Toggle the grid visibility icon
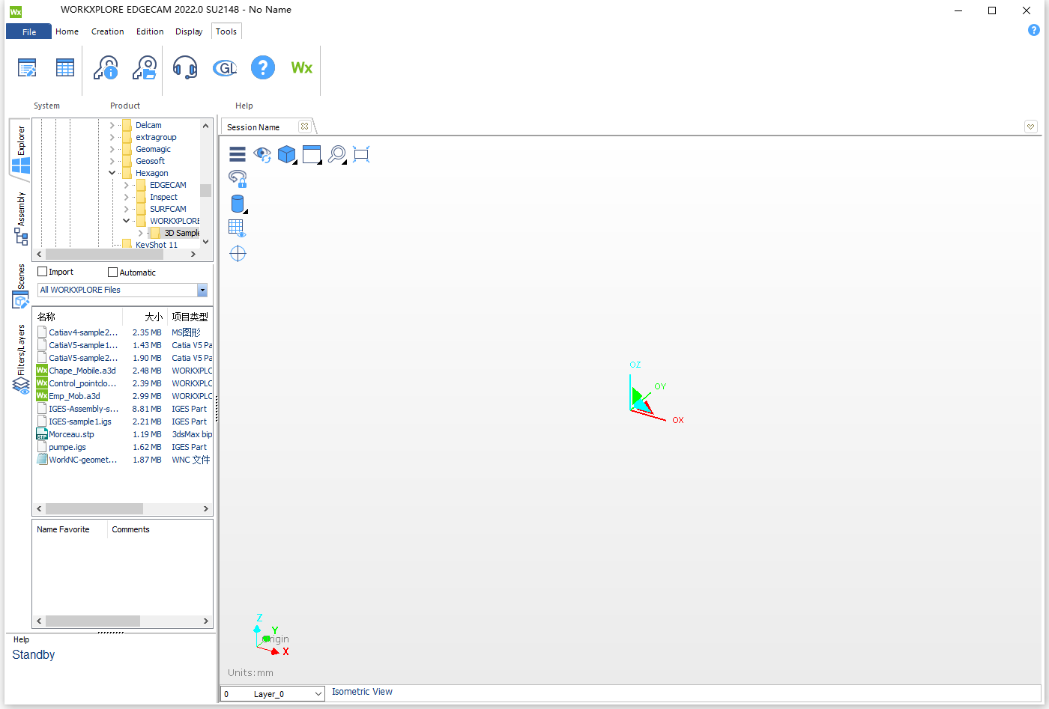1049x709 pixels. (237, 228)
